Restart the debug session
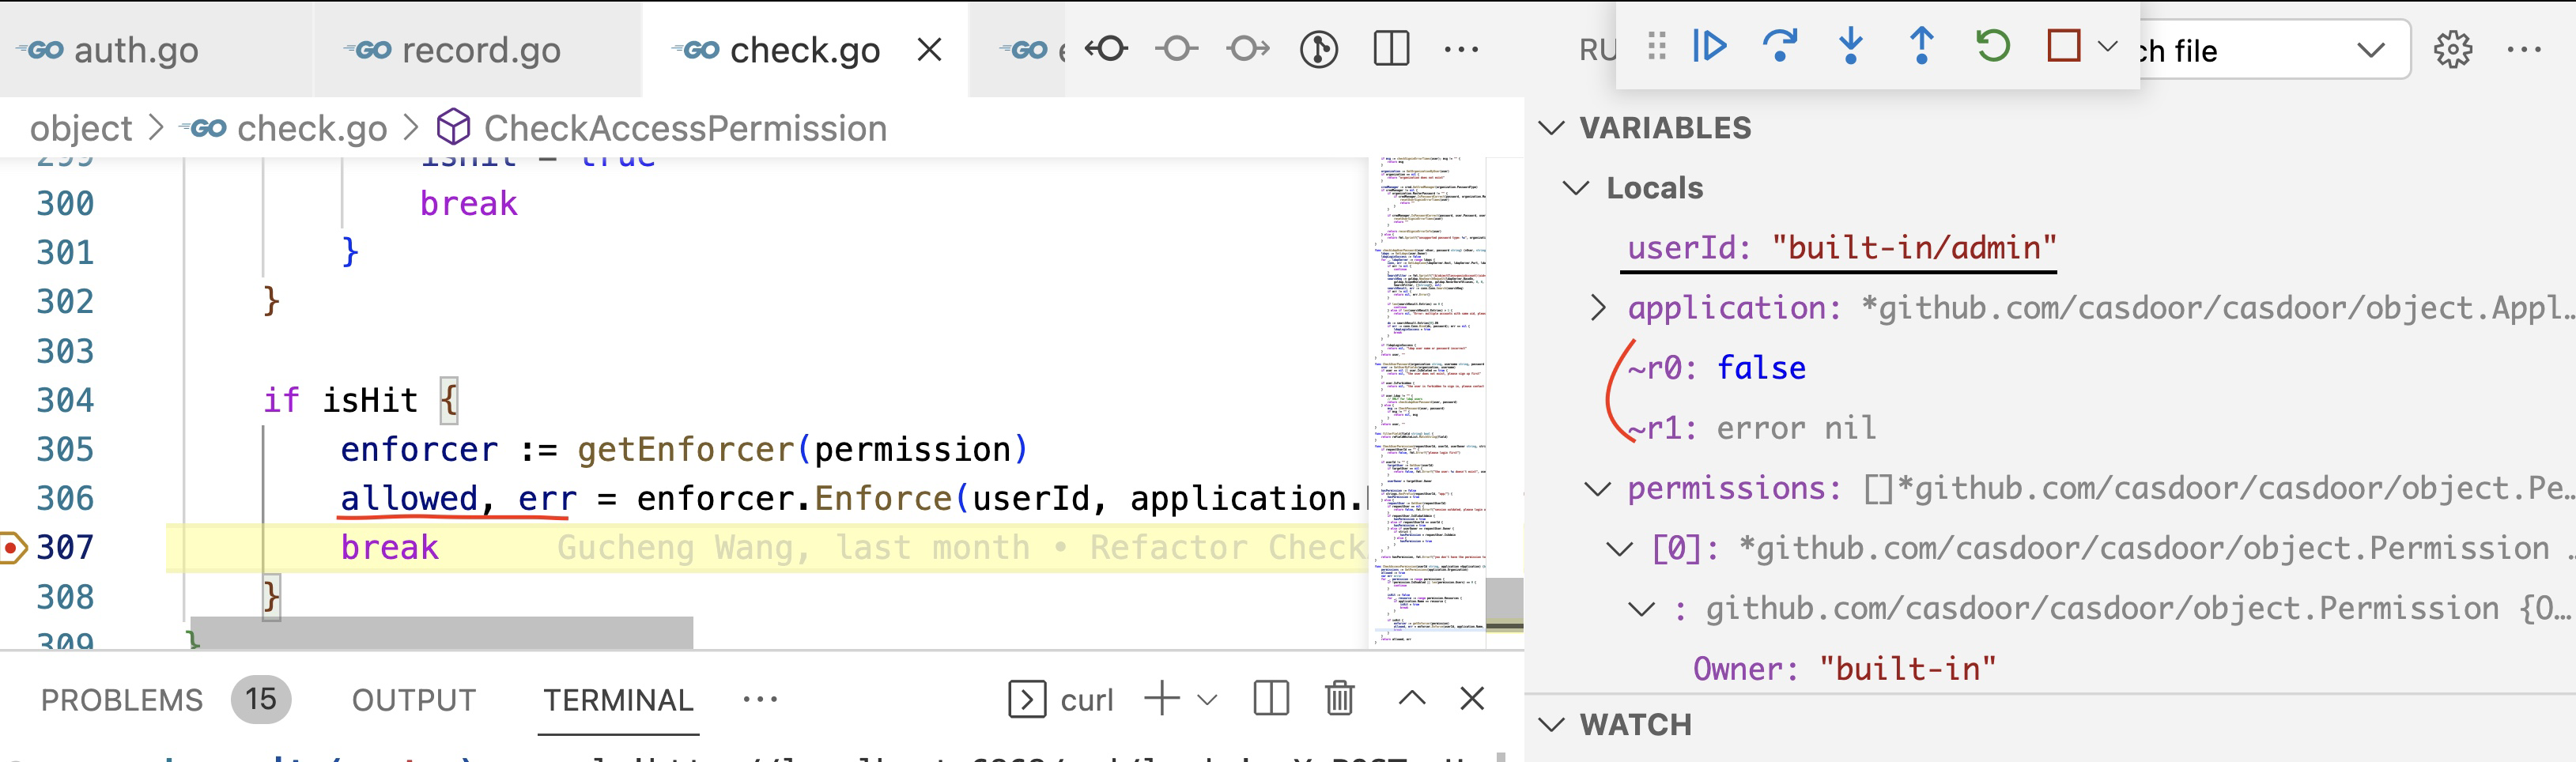This screenshot has width=2576, height=762. [1992, 46]
